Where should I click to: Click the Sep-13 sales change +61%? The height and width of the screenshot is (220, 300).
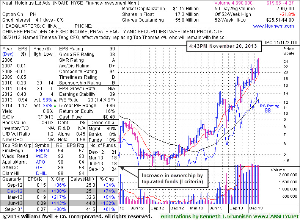109,209
